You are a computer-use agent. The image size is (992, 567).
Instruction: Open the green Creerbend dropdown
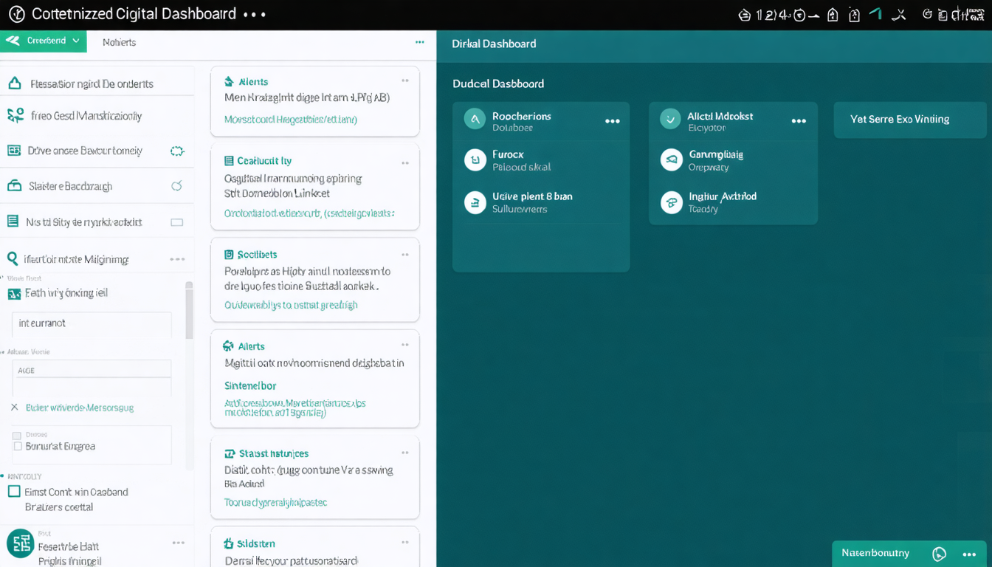click(44, 41)
